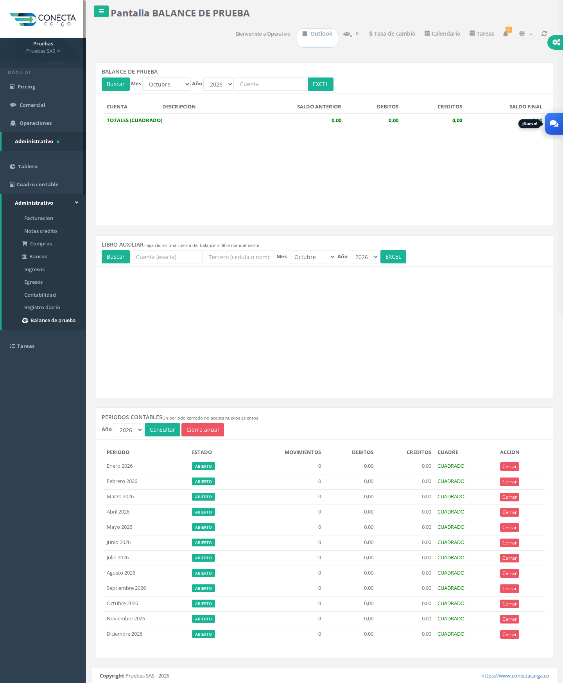Screen dimensions: 563x683
Task: Export Libro Auxiliar with EXCEL button
Action: tap(393, 257)
